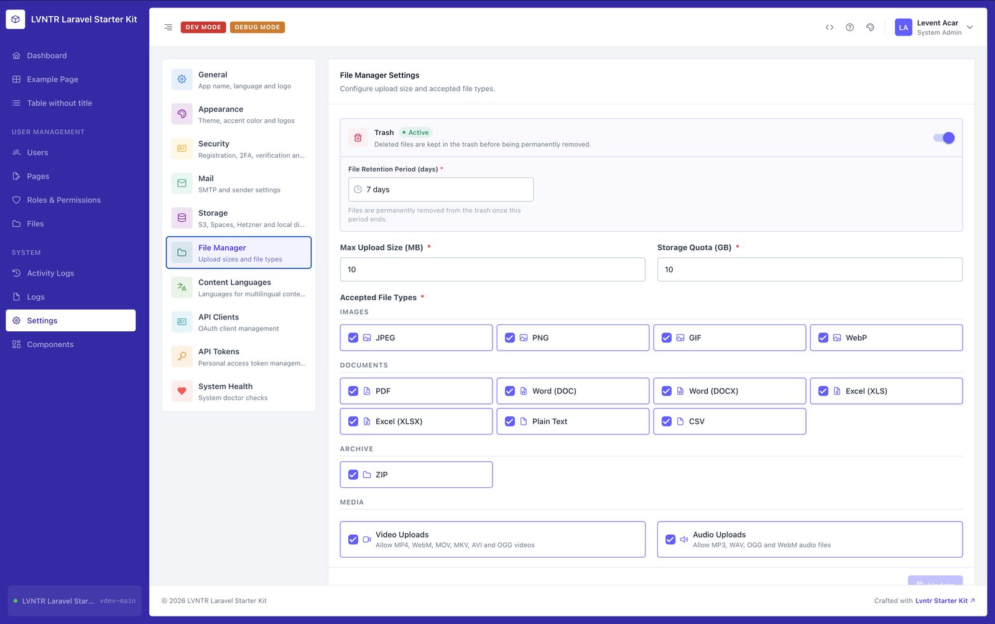Click the File Retention Period field

click(441, 190)
